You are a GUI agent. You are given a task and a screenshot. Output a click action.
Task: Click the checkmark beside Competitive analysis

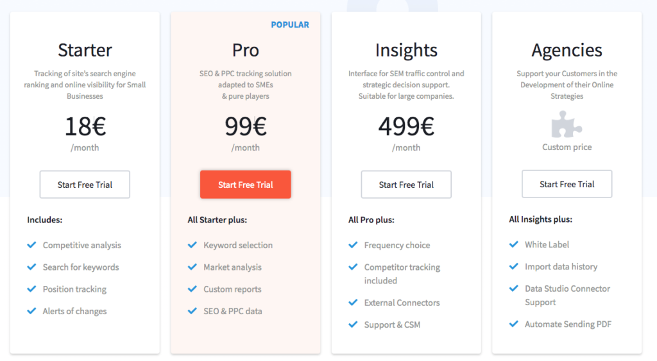click(x=31, y=245)
